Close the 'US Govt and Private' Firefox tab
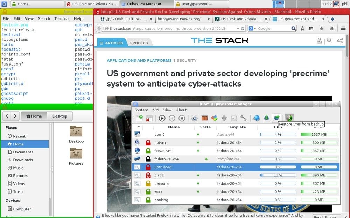The height and width of the screenshot is (218, 350). coord(266,19)
